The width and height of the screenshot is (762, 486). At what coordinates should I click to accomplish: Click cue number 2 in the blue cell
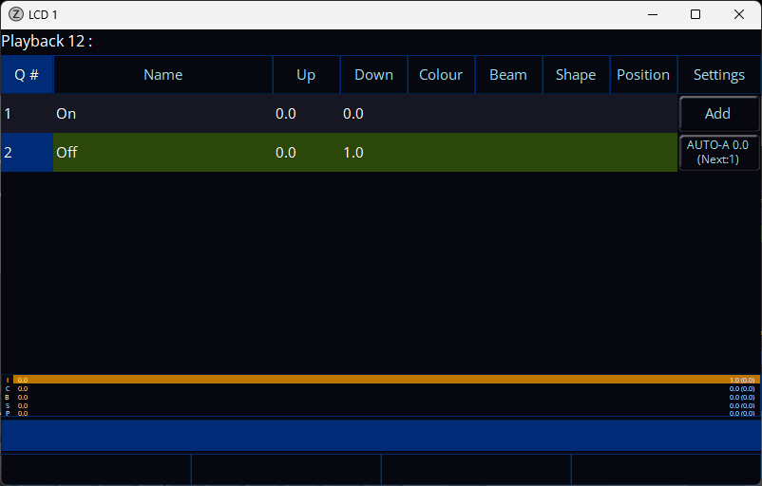(27, 153)
